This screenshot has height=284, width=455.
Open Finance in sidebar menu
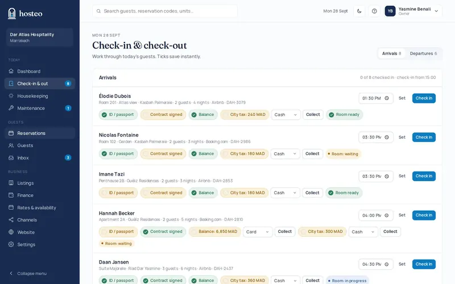point(40,195)
